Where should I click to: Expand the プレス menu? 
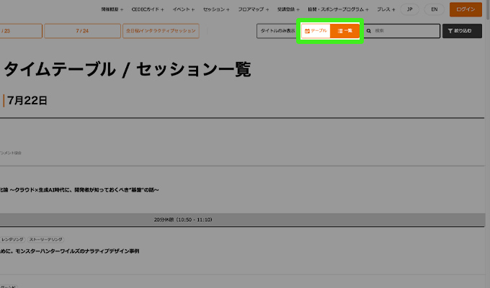pos(386,9)
